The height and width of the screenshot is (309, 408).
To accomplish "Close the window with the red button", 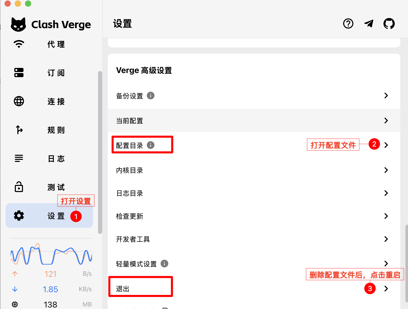I will click(8, 3).
